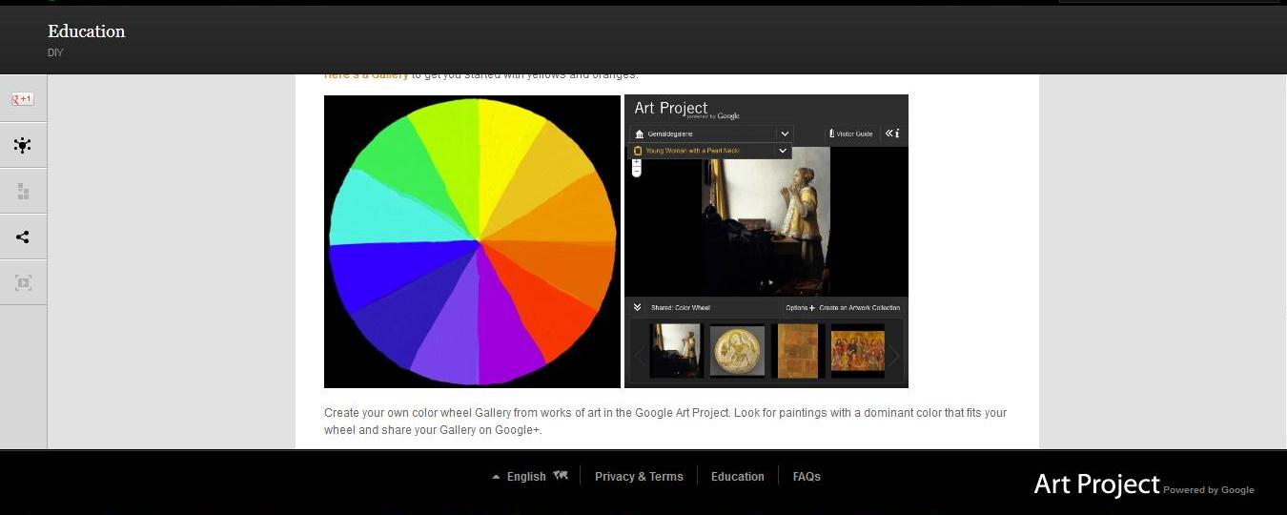Viewport: 1287px width, 515px height.
Task: Zoom in with the plus button on painting
Action: pyautogui.click(x=637, y=162)
